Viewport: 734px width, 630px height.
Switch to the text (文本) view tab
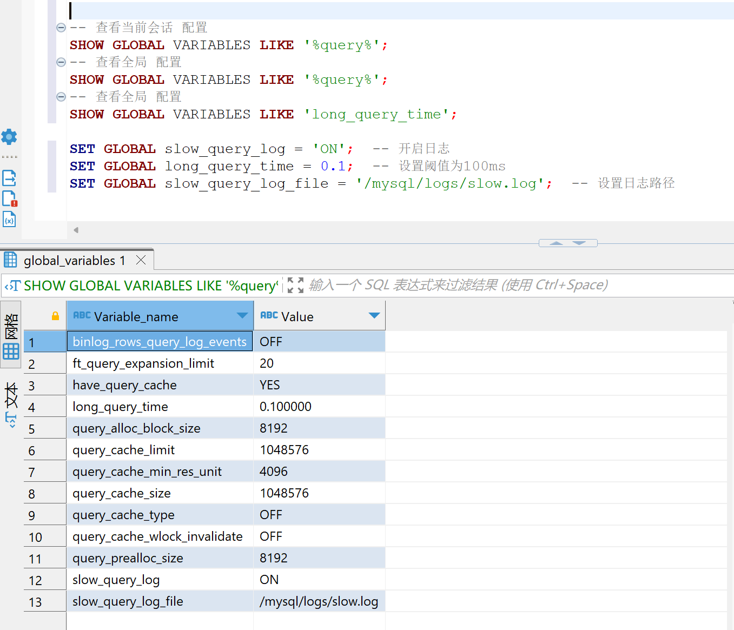(x=11, y=405)
